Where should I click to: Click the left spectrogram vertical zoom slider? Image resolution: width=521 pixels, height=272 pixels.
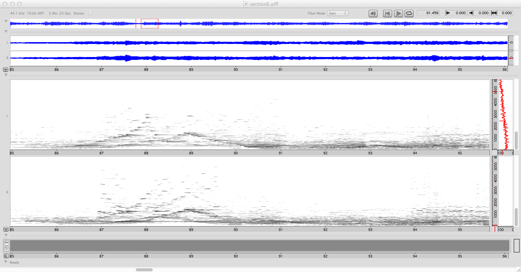tap(516, 138)
